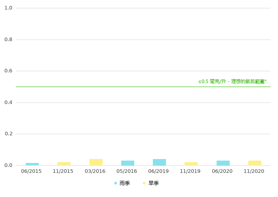
Task: Click the 11/2020 x-axis label
Action: tap(254, 171)
